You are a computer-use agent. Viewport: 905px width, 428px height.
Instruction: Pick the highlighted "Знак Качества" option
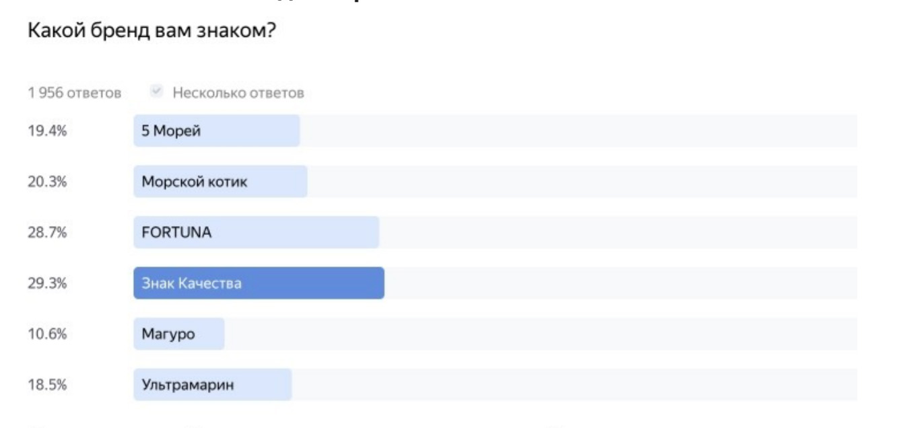(259, 283)
